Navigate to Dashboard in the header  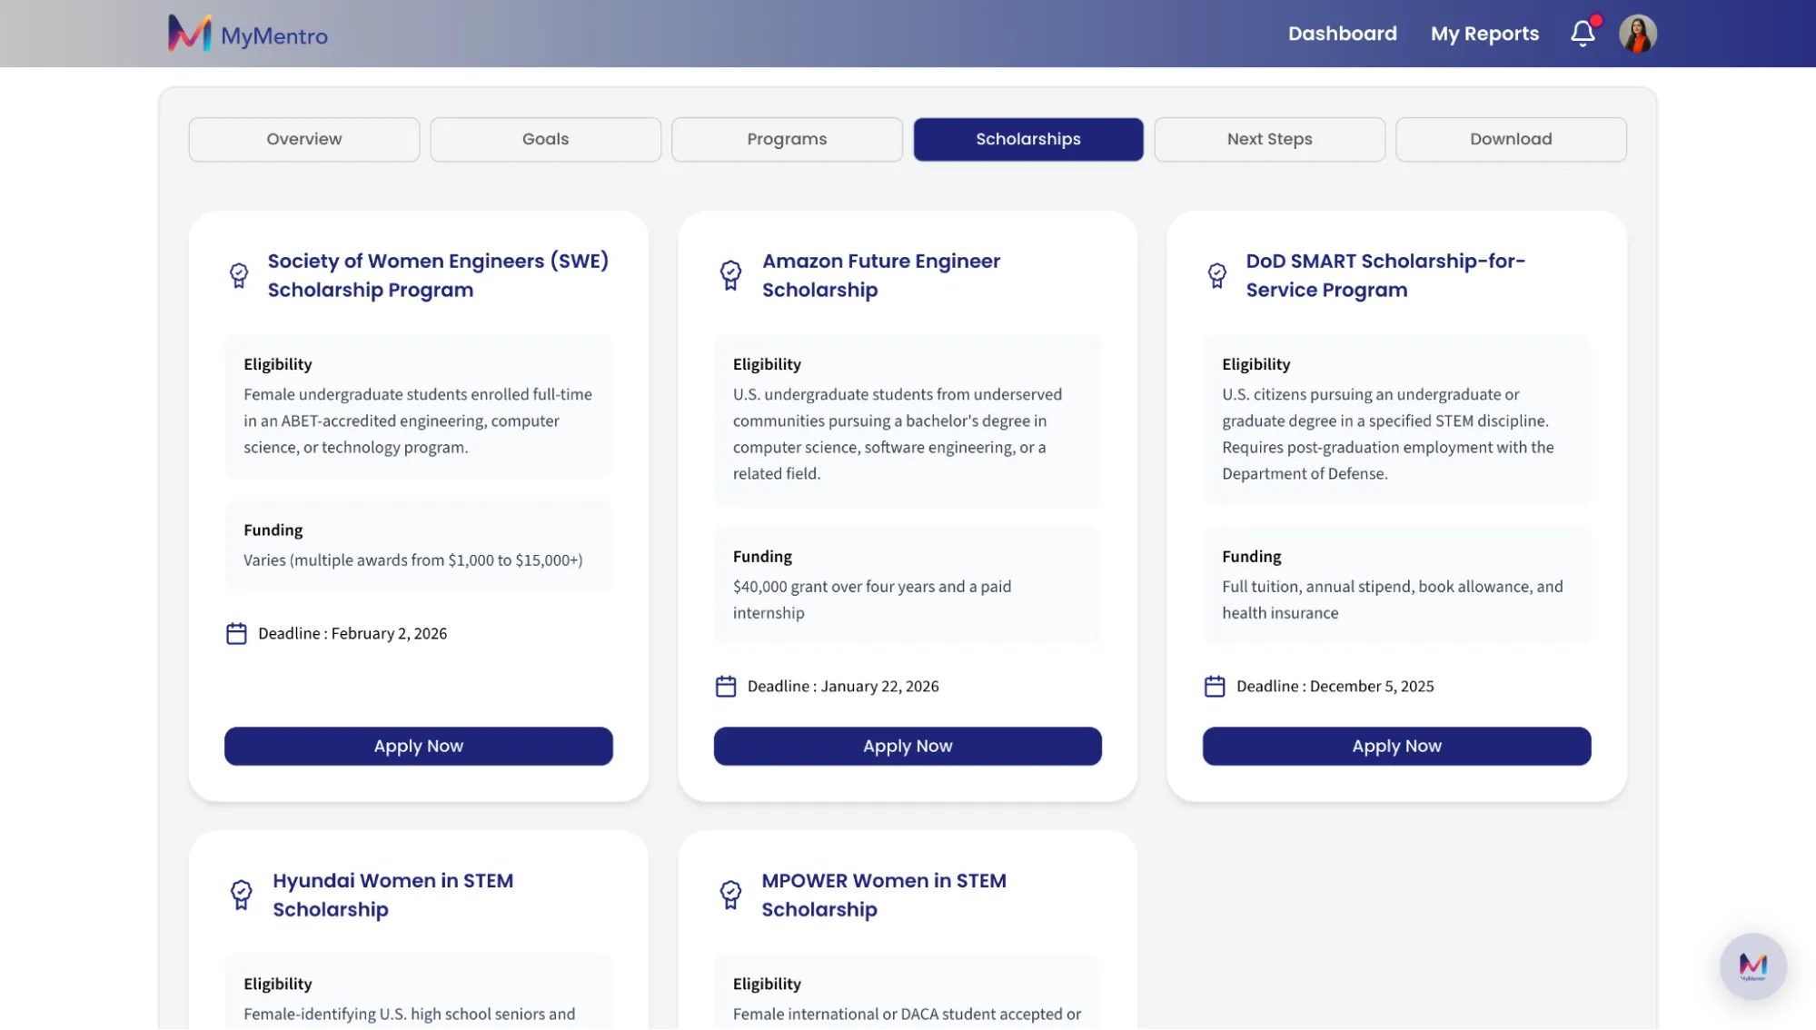(1342, 34)
